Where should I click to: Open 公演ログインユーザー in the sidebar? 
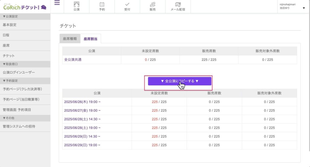pos(19,72)
